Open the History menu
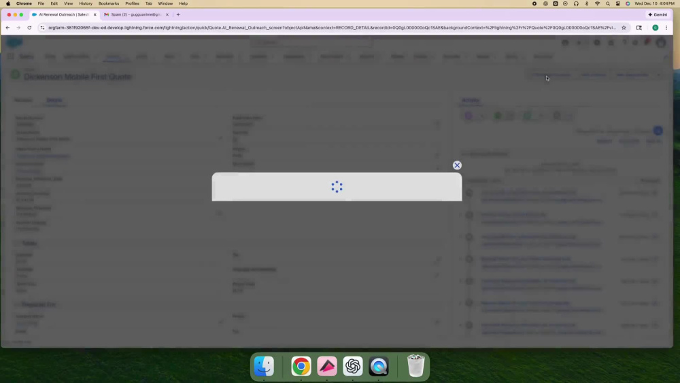Screen dimensions: 680x383 coord(86,3)
